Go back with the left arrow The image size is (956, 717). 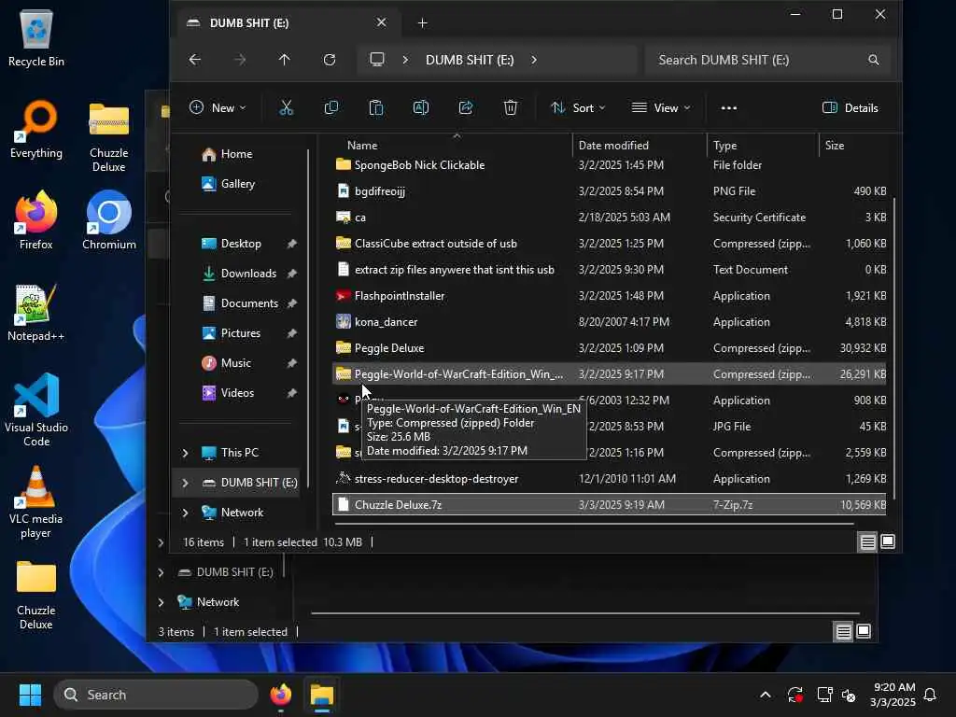point(194,60)
